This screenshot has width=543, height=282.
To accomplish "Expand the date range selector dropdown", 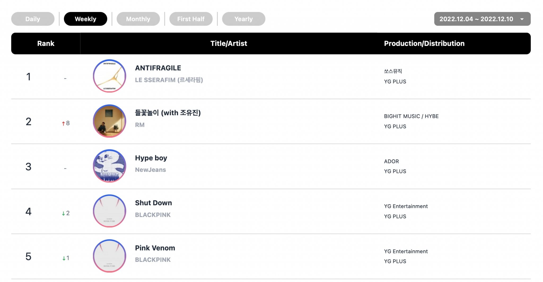I will click(x=482, y=19).
